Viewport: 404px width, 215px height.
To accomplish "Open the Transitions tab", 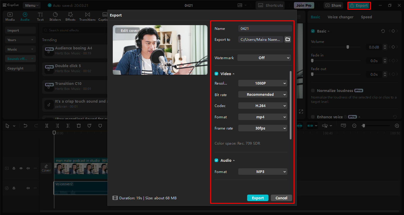I will coord(87,17).
